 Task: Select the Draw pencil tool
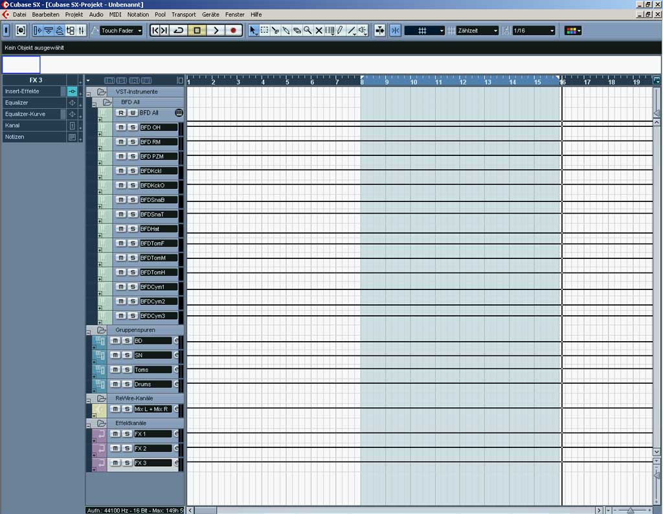[x=341, y=30]
